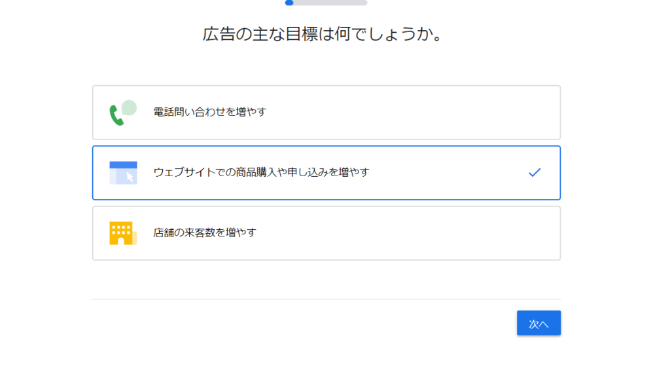The width and height of the screenshot is (670, 372).
Task: Click the green phone handset icon
Action: 116,115
